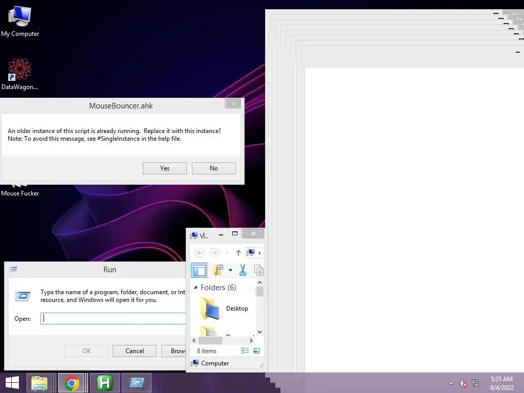Screen dimensions: 524x393
Task: Click the explorer horizontal scrollbar thumb
Action: [x=210, y=340]
